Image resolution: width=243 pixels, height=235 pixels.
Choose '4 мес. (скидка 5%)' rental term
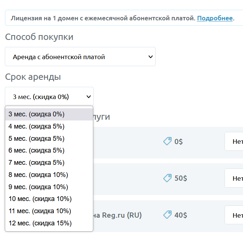tap(37, 127)
